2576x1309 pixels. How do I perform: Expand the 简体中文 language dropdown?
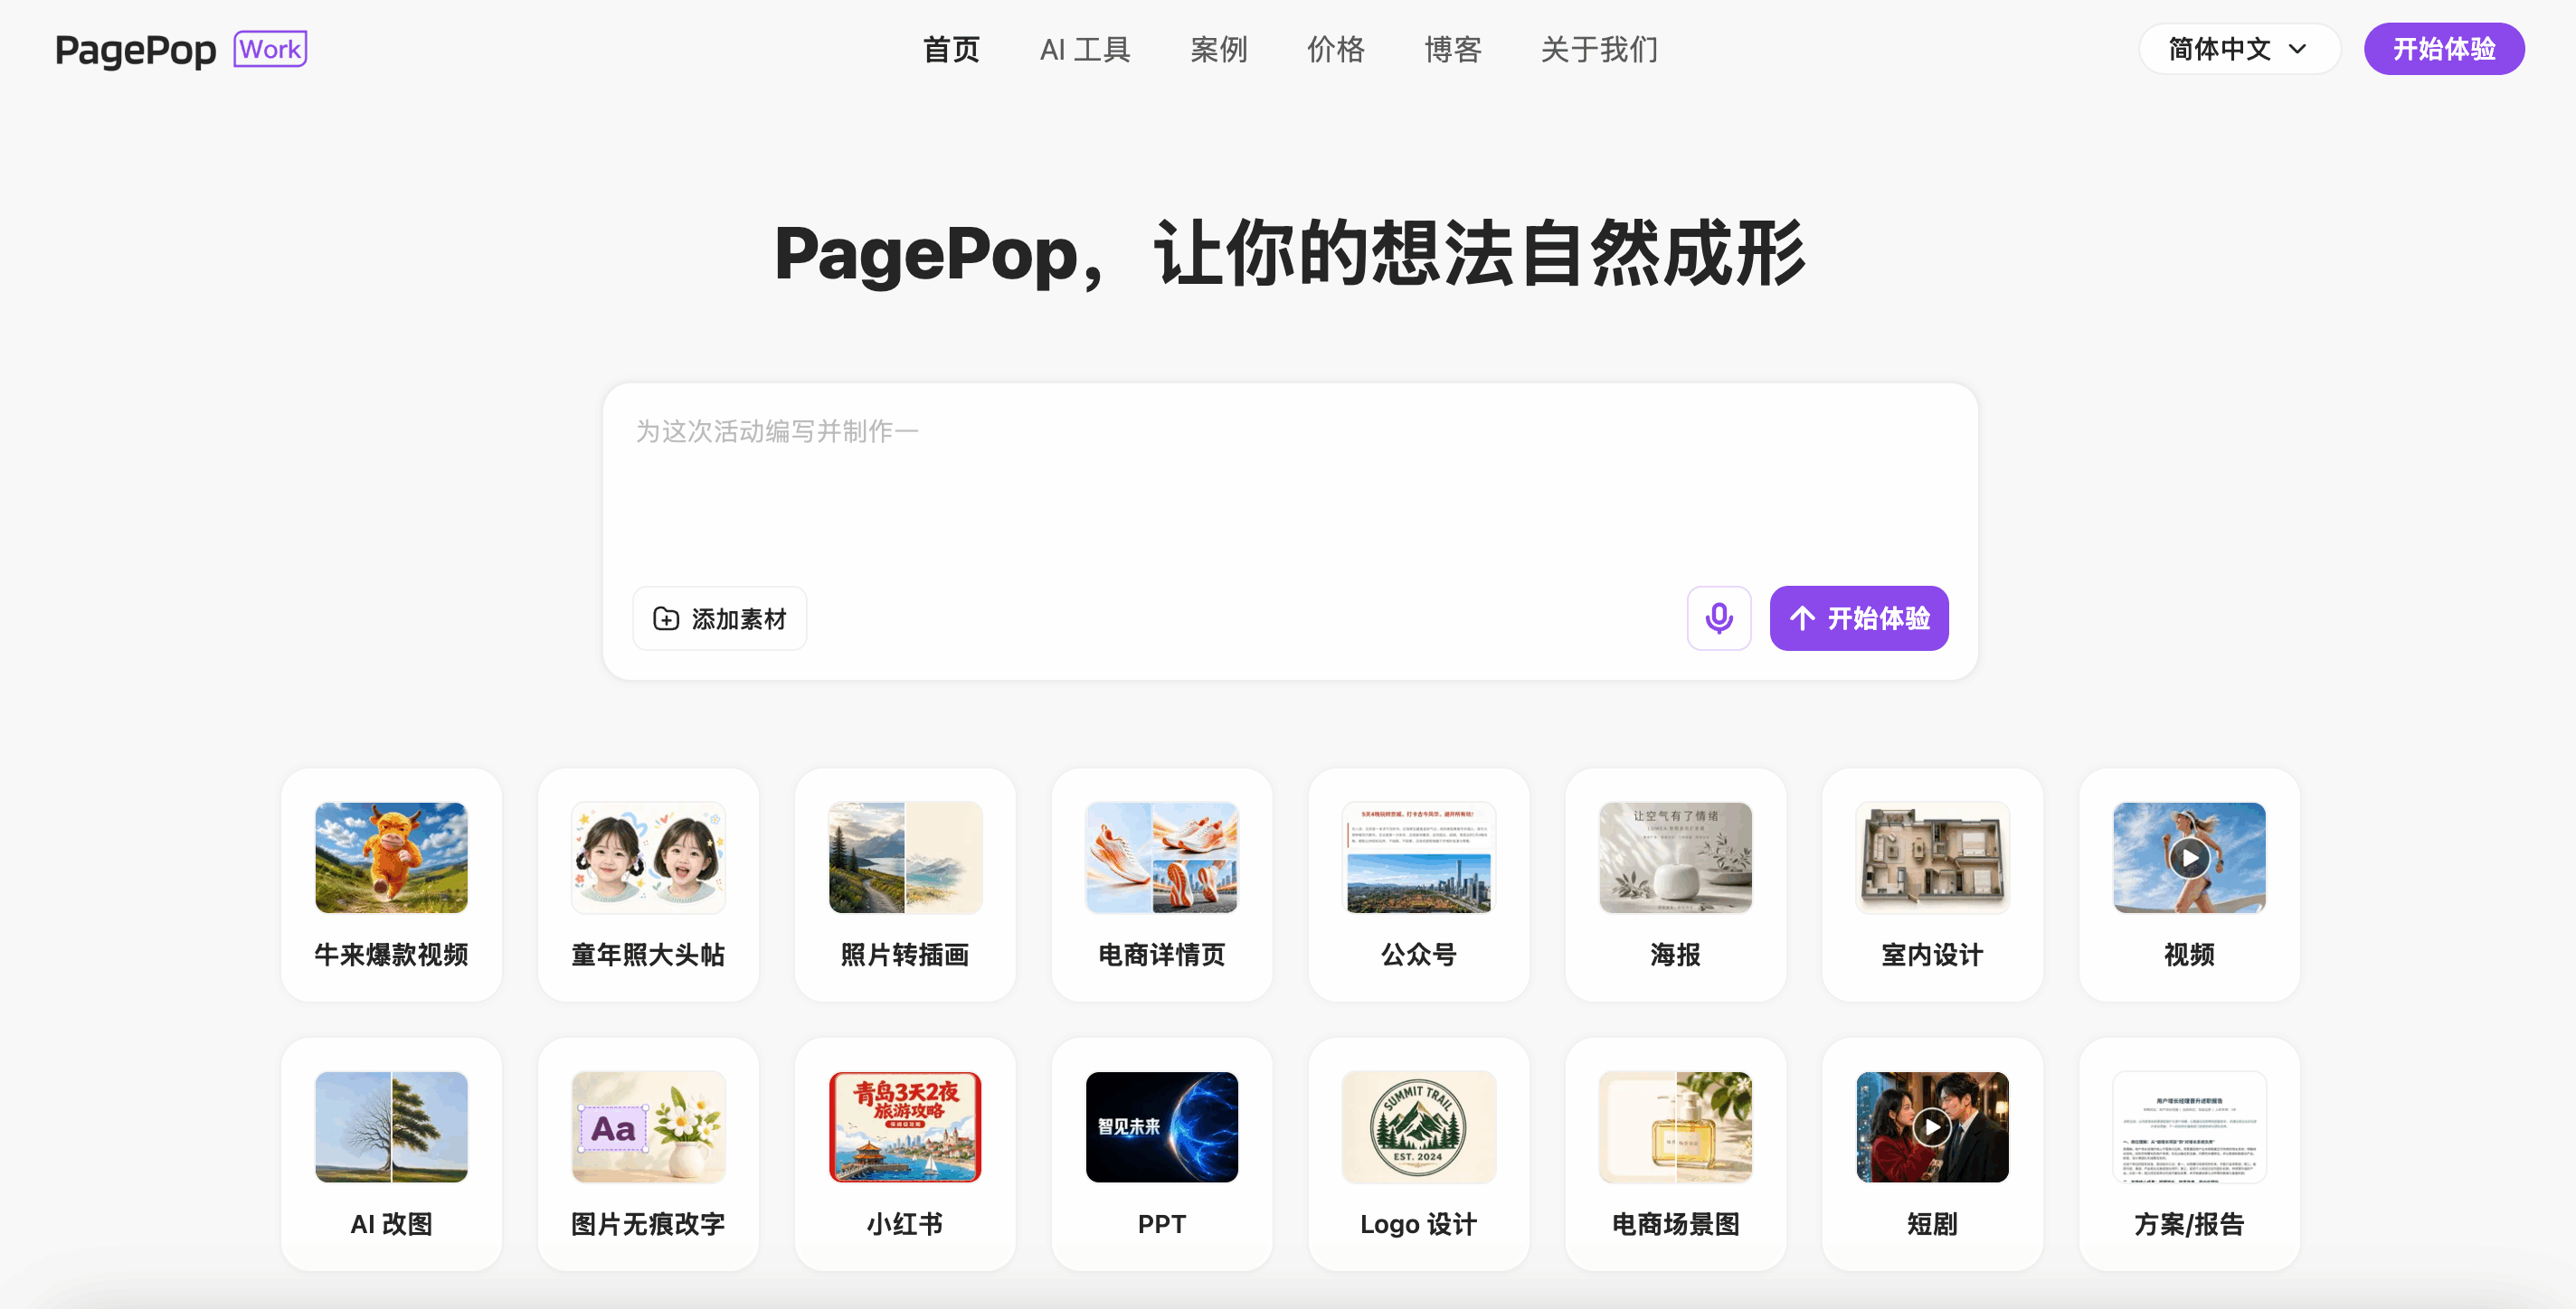click(x=2239, y=49)
